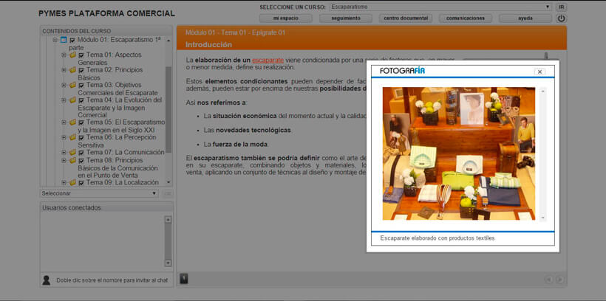Viewport: 606px width, 301px height.
Task: Click the folder icon of Tema 01
Action: 72,55
